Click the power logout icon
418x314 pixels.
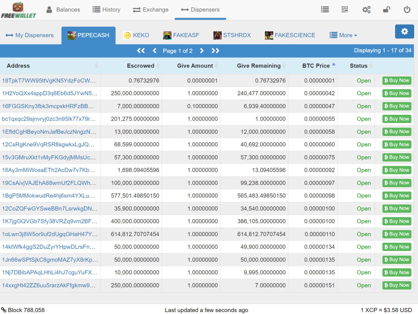(407, 9)
